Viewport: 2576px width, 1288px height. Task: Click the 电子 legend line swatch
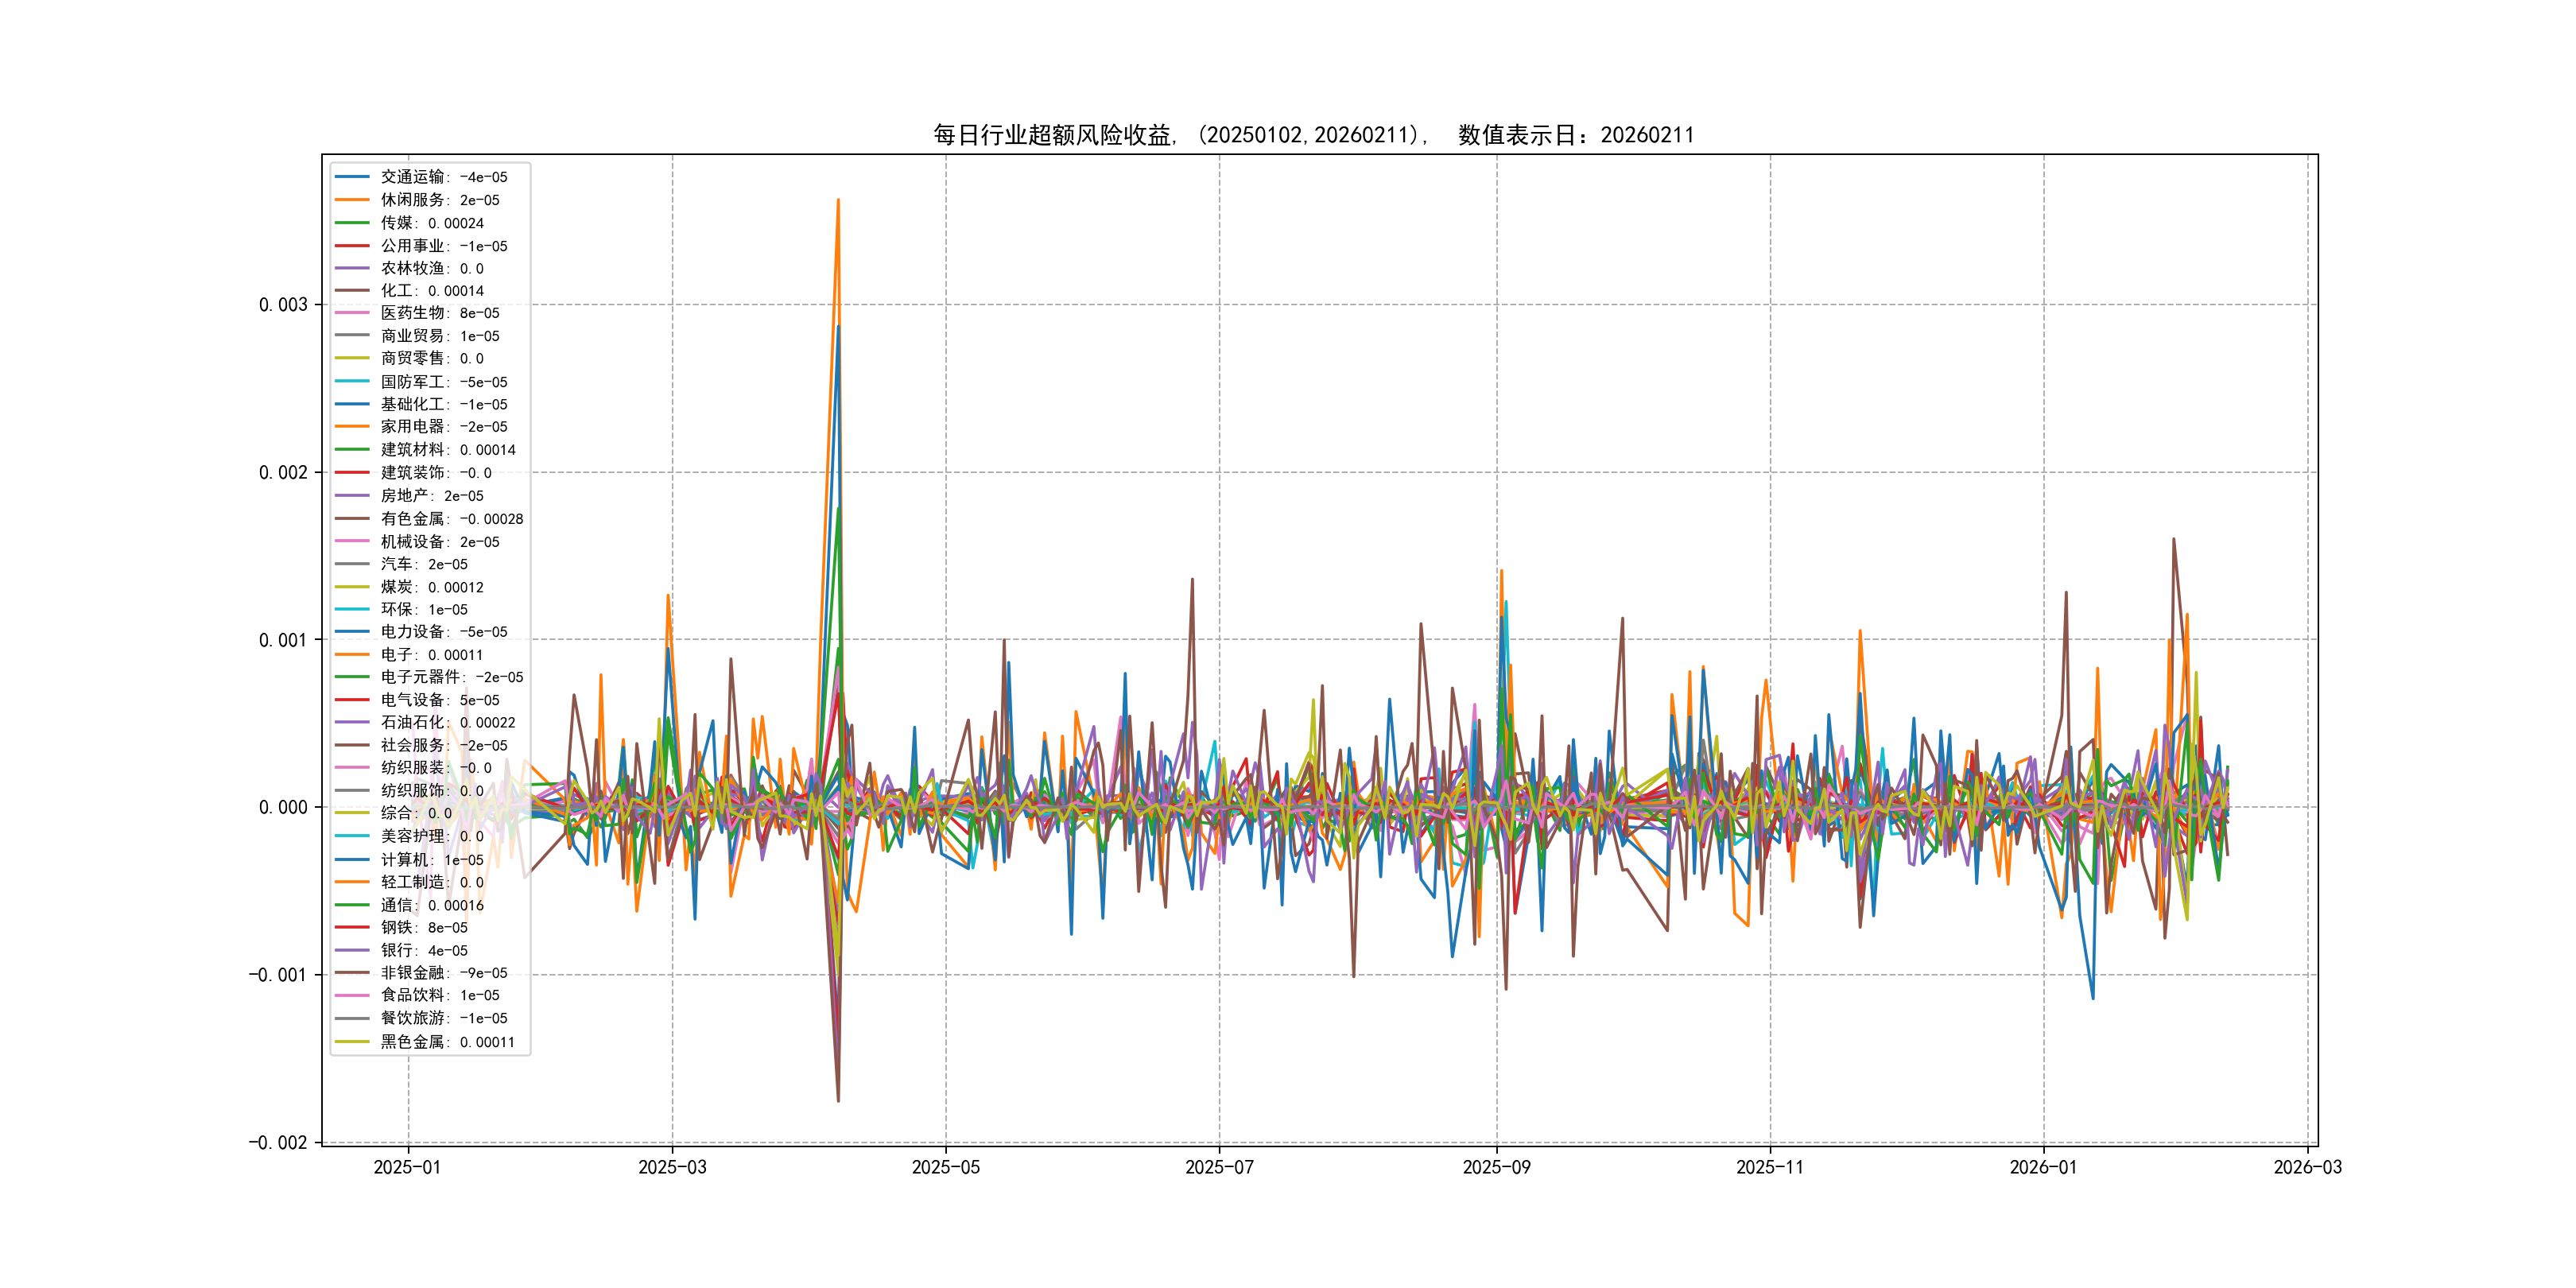pyautogui.click(x=352, y=655)
